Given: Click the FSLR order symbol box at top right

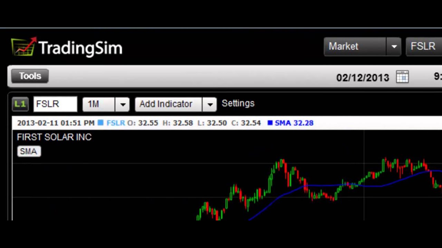Looking at the screenshot, I should [x=424, y=46].
